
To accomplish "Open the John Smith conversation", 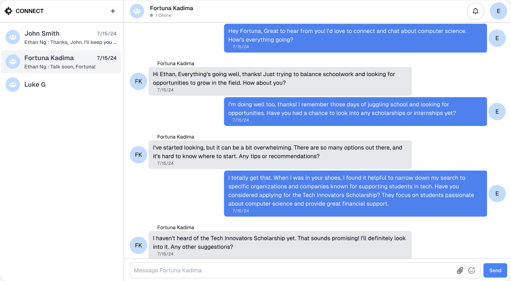I will [61, 37].
